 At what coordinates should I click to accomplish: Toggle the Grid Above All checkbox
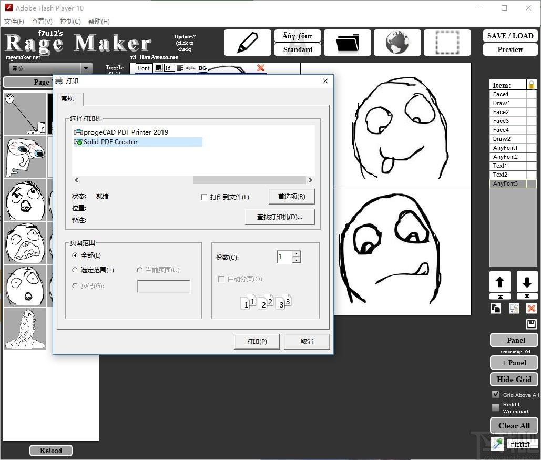(x=496, y=394)
